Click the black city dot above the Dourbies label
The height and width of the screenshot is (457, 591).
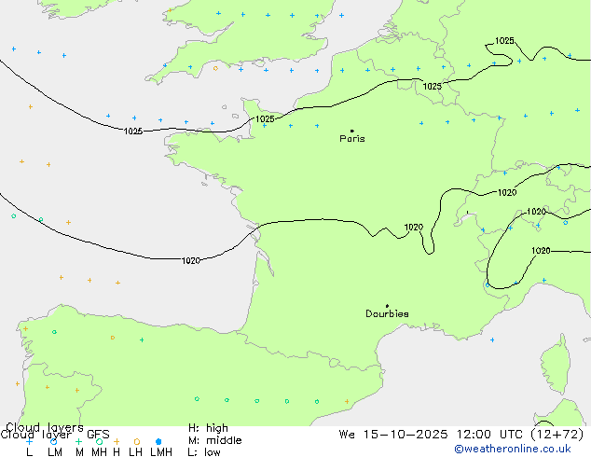(x=387, y=306)
